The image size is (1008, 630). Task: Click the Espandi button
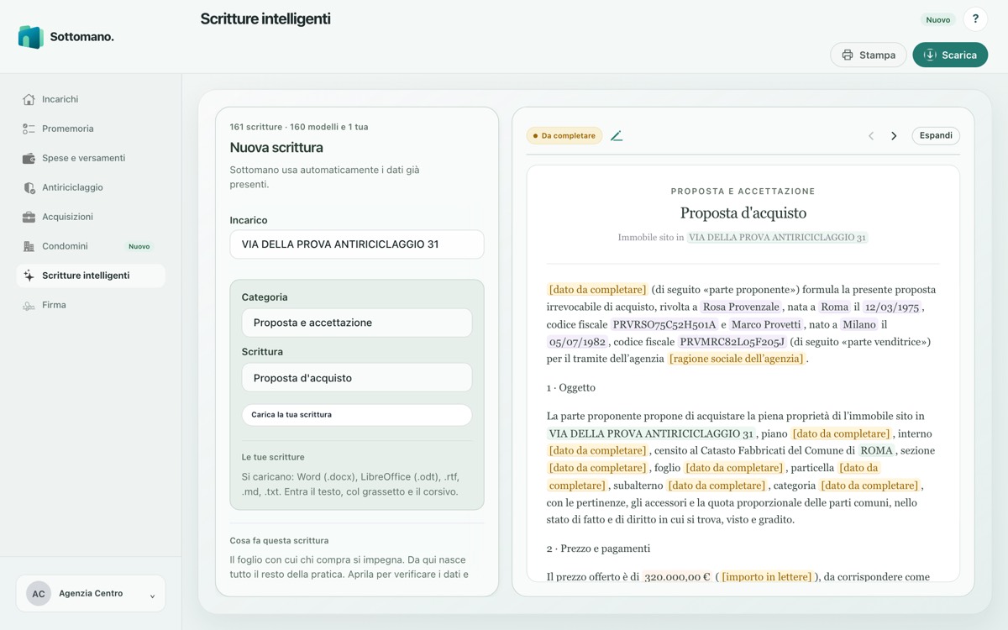(x=936, y=135)
